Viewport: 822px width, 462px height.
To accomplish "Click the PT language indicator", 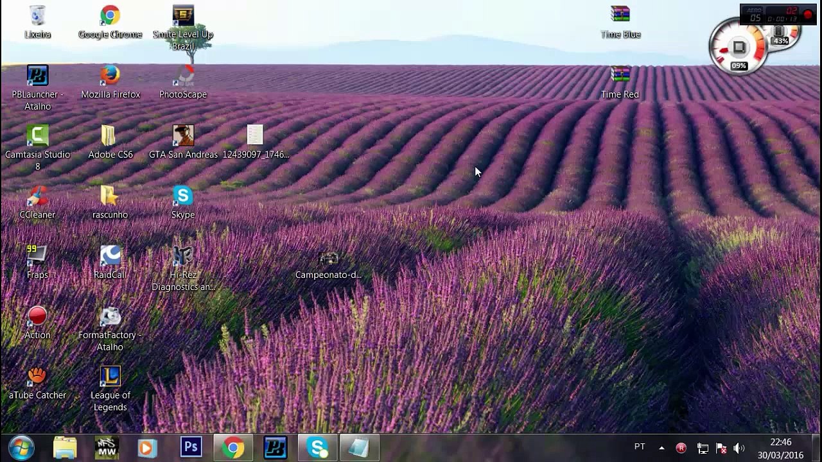I will [x=640, y=447].
